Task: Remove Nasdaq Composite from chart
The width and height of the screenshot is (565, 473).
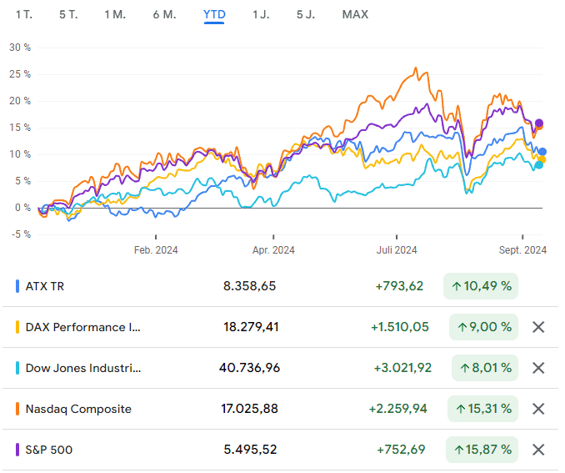Action: click(538, 409)
